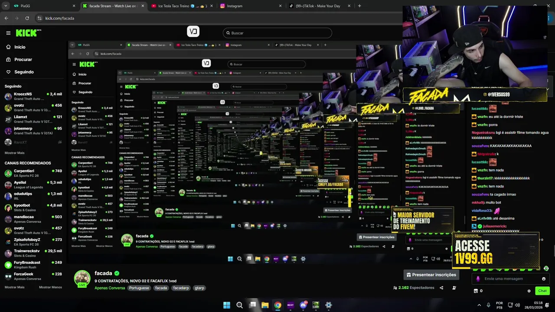Viewport: 555px width, 312px height.
Task: Collapse list with Mostrar Menos
Action: coord(50,287)
